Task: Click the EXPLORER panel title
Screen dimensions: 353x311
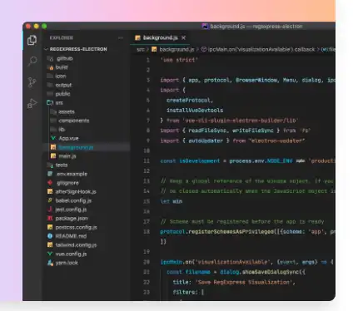Action: coord(62,38)
